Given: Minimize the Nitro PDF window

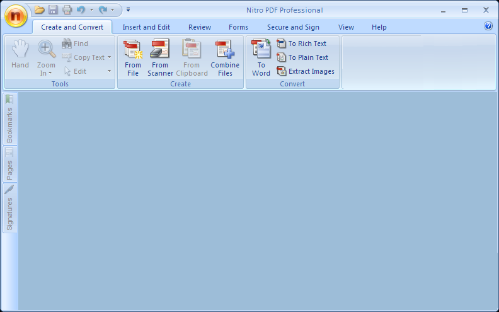Looking at the screenshot, I should [x=444, y=10].
